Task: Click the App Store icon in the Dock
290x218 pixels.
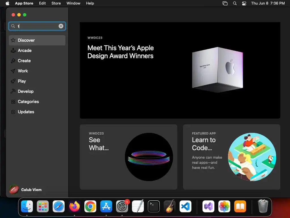Action: tap(106, 206)
